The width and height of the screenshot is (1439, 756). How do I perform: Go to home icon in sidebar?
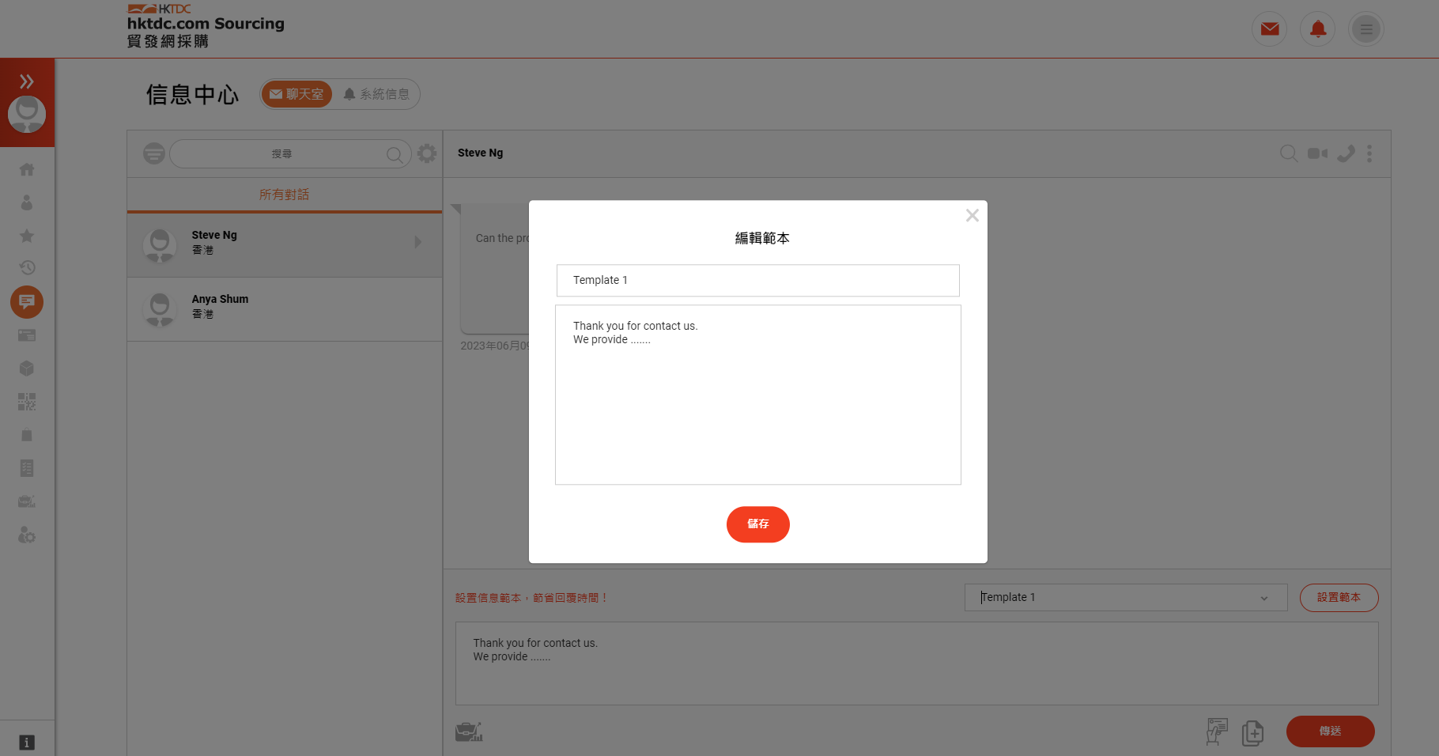[x=27, y=169]
